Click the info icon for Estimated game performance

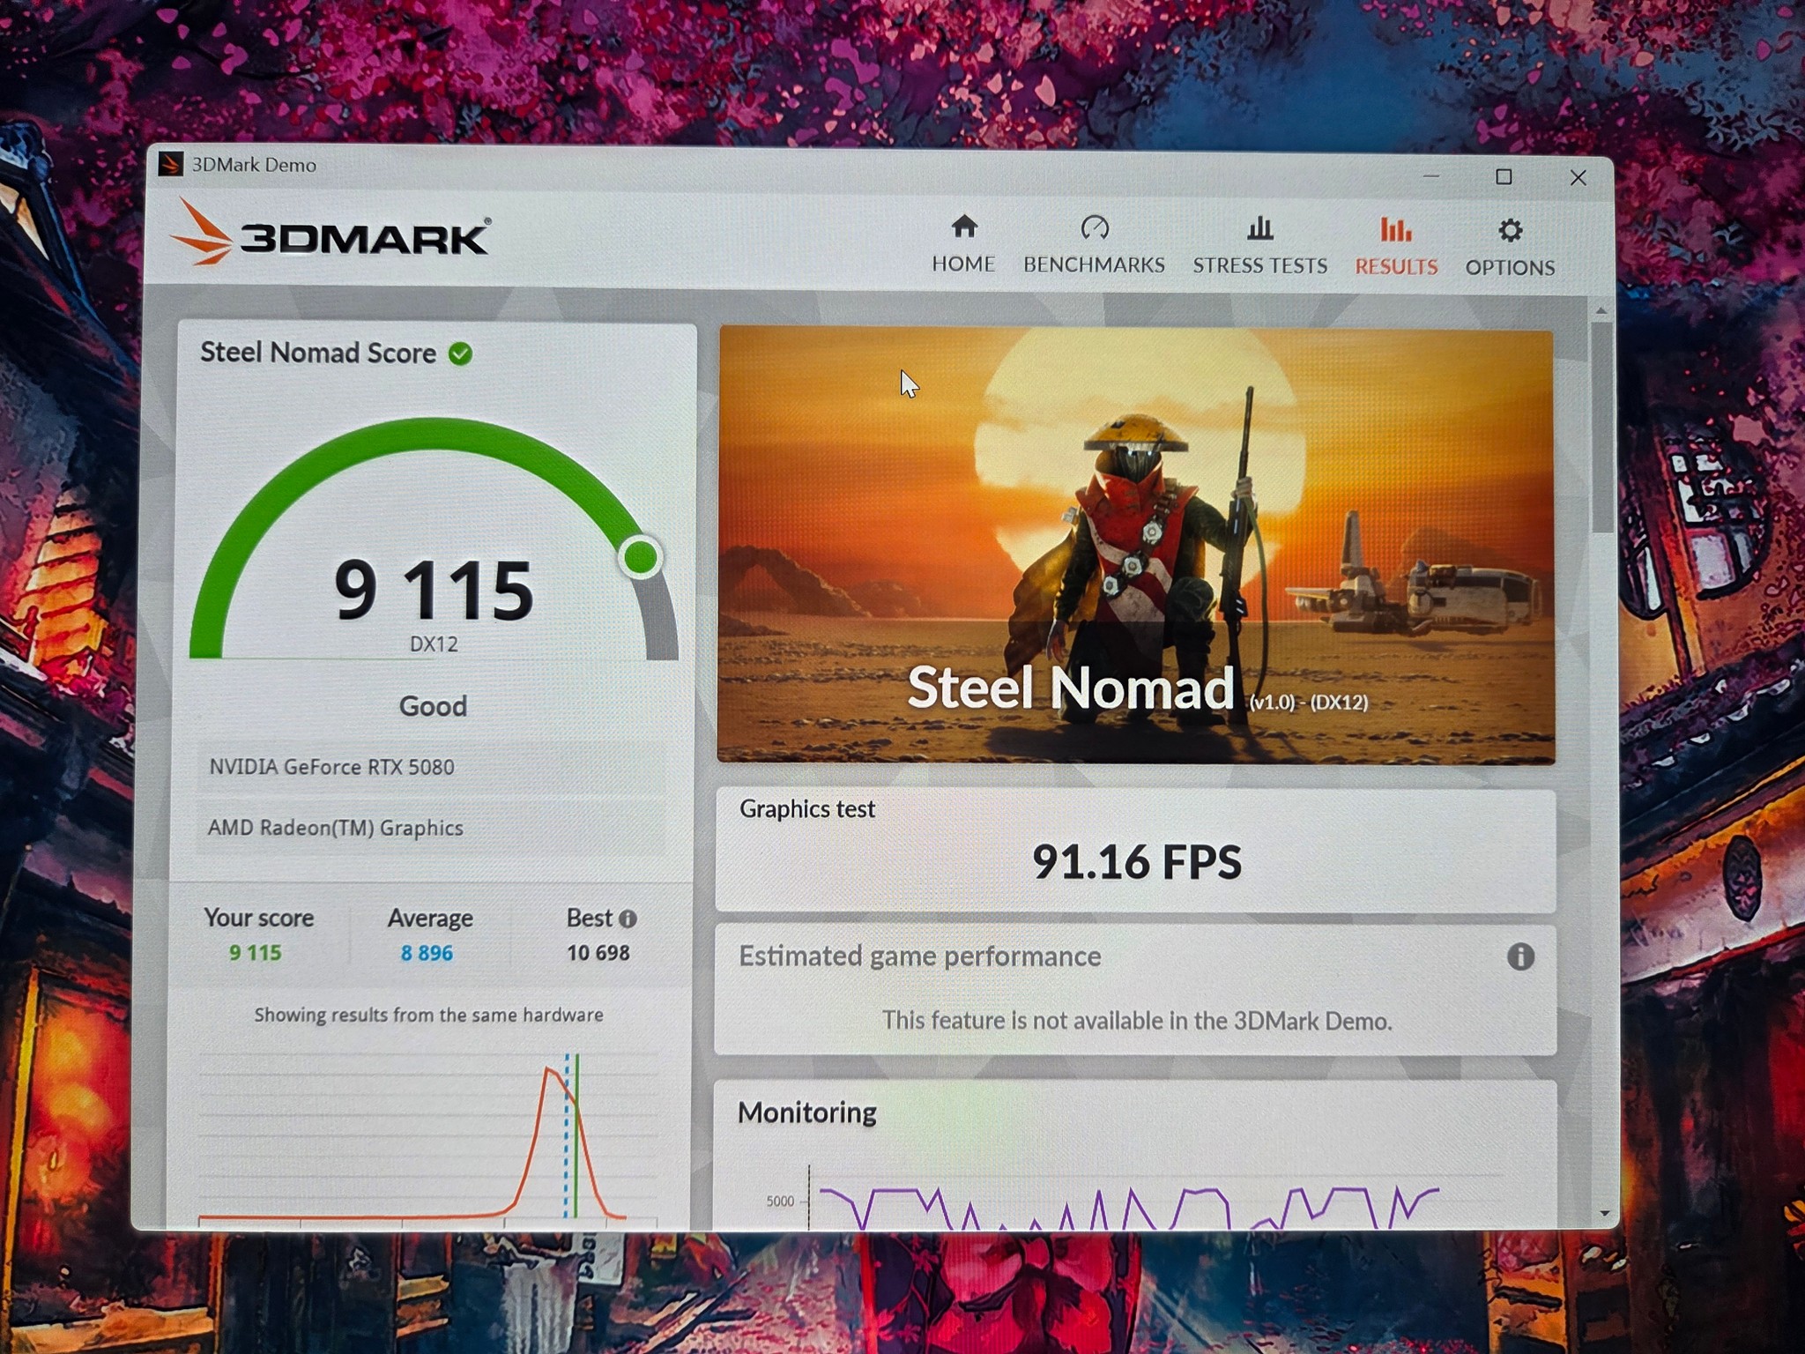click(x=1520, y=956)
